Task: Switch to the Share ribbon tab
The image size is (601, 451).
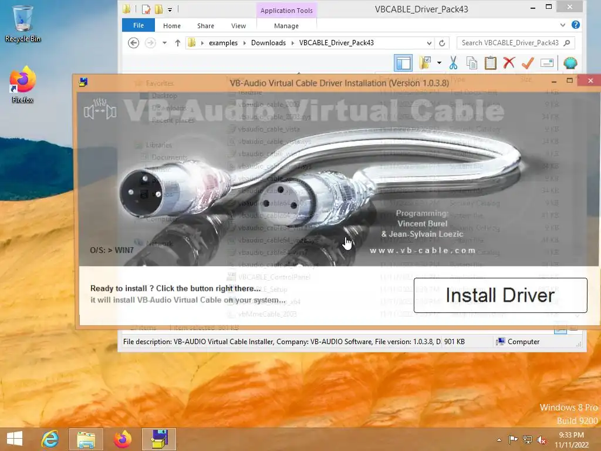Action: (205, 26)
